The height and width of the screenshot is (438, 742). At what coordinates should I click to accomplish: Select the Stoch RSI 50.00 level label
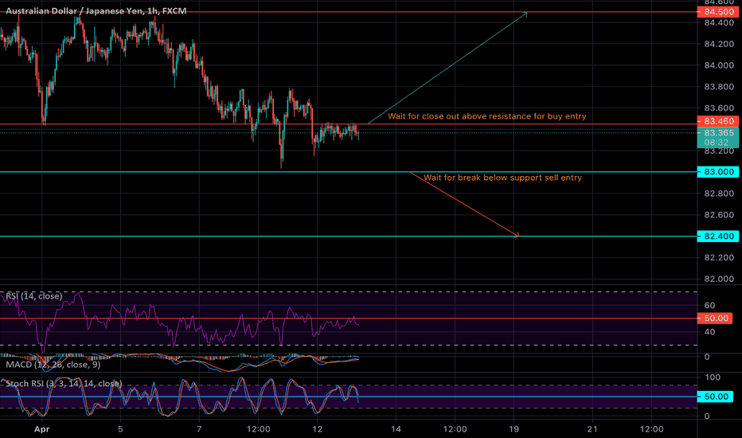pyautogui.click(x=715, y=397)
